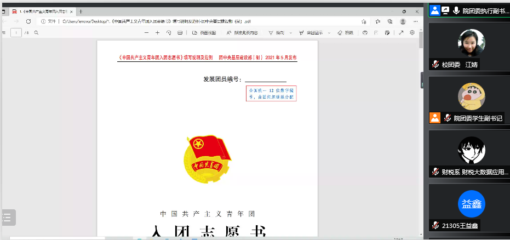Click the add-to-favorites star icon
The height and width of the screenshot is (240, 510).
coord(364,21)
